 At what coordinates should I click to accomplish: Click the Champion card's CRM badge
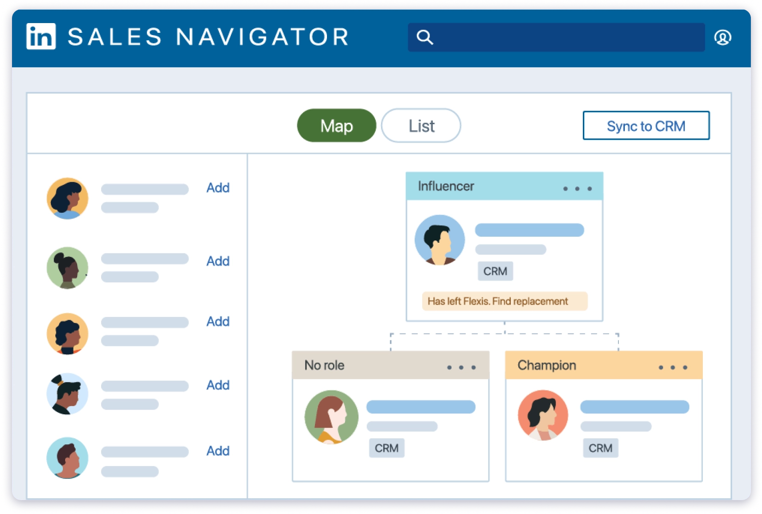[x=600, y=448]
